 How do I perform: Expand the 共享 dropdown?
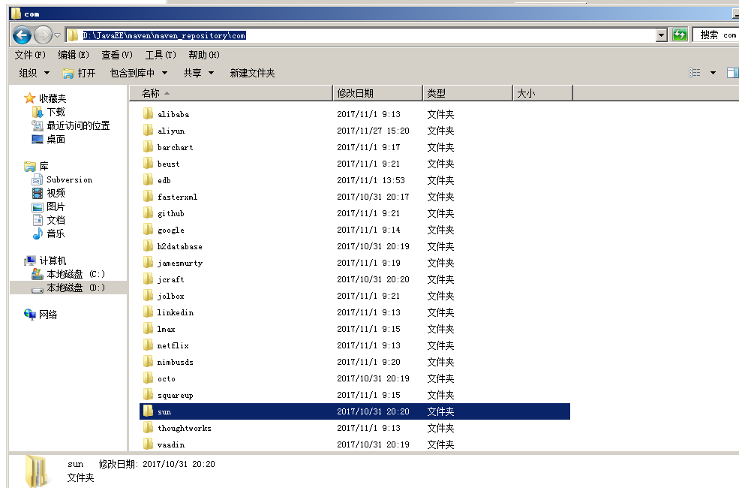pyautogui.click(x=198, y=73)
